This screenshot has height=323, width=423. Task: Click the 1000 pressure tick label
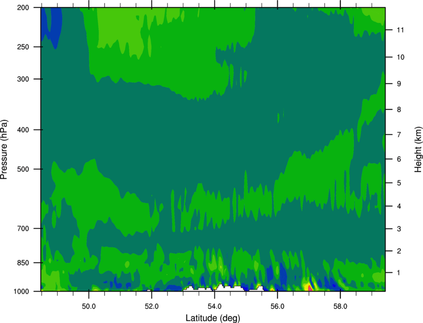(21, 292)
